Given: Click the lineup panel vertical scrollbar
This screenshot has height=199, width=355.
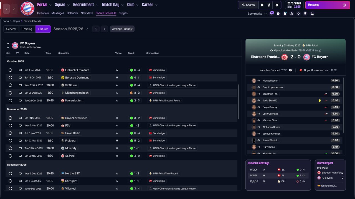Looking at the screenshot, I should click(343, 105).
